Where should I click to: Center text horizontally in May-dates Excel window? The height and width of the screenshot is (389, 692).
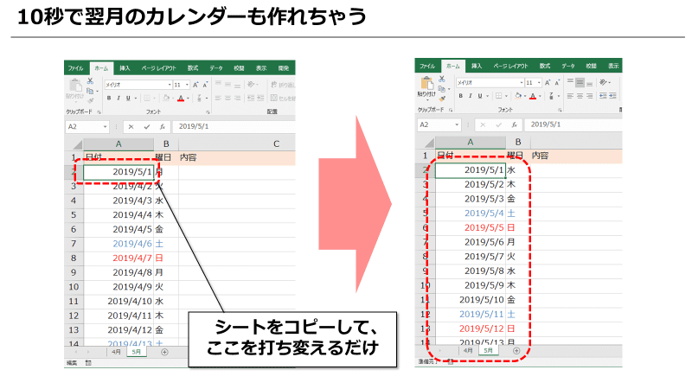(x=580, y=96)
